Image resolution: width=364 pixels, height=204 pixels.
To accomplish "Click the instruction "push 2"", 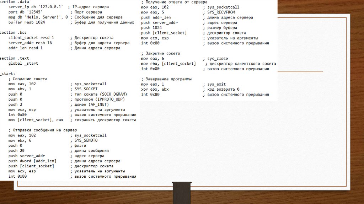I will (15, 104).
